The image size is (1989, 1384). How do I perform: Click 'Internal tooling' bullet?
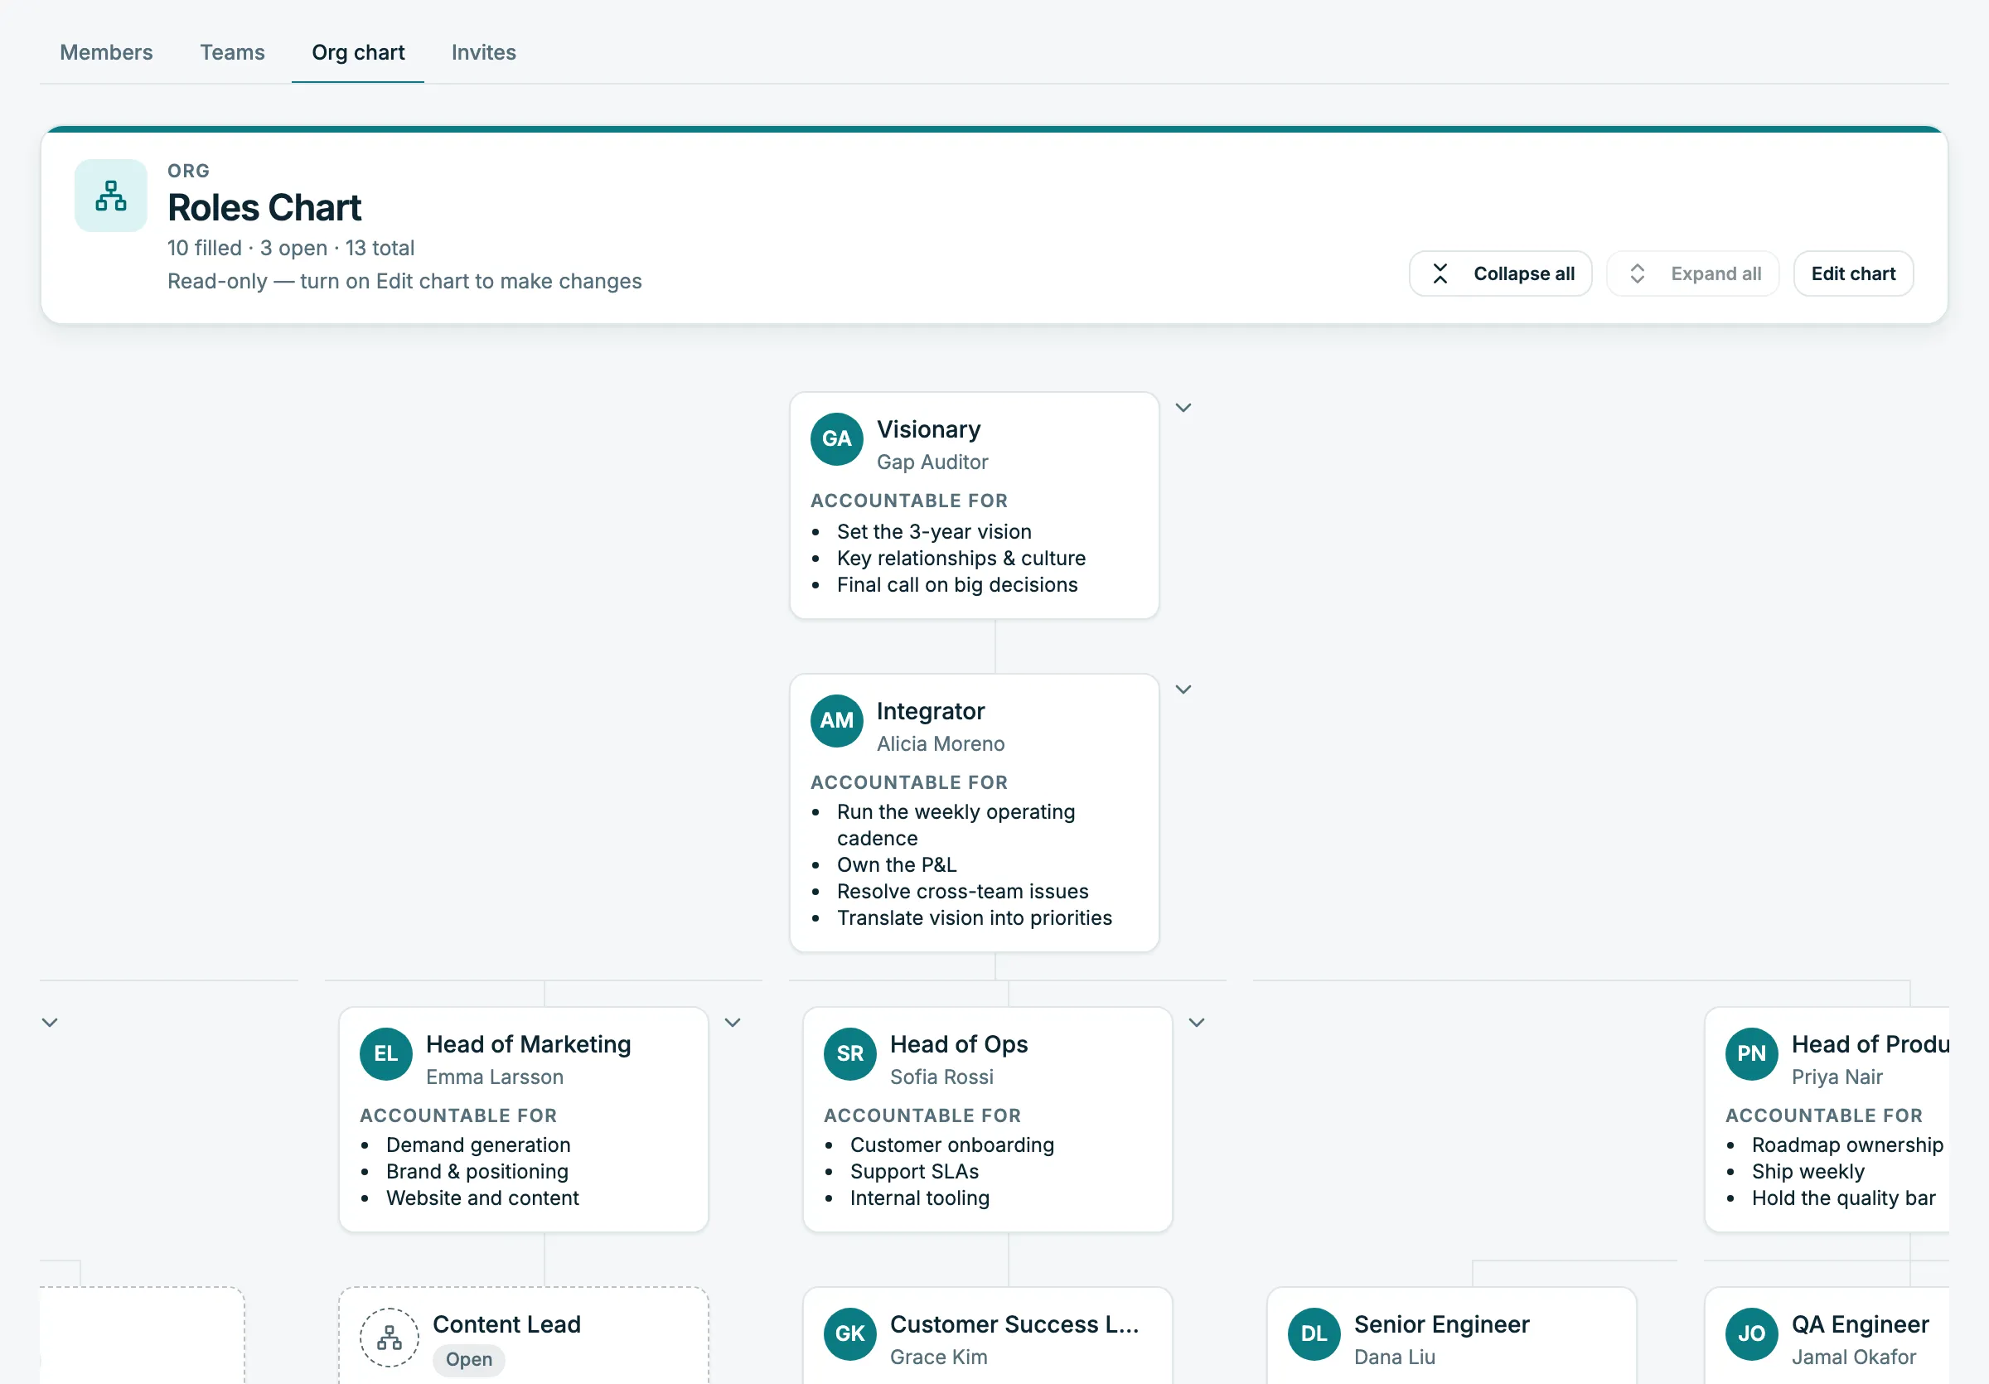pyautogui.click(x=919, y=1198)
